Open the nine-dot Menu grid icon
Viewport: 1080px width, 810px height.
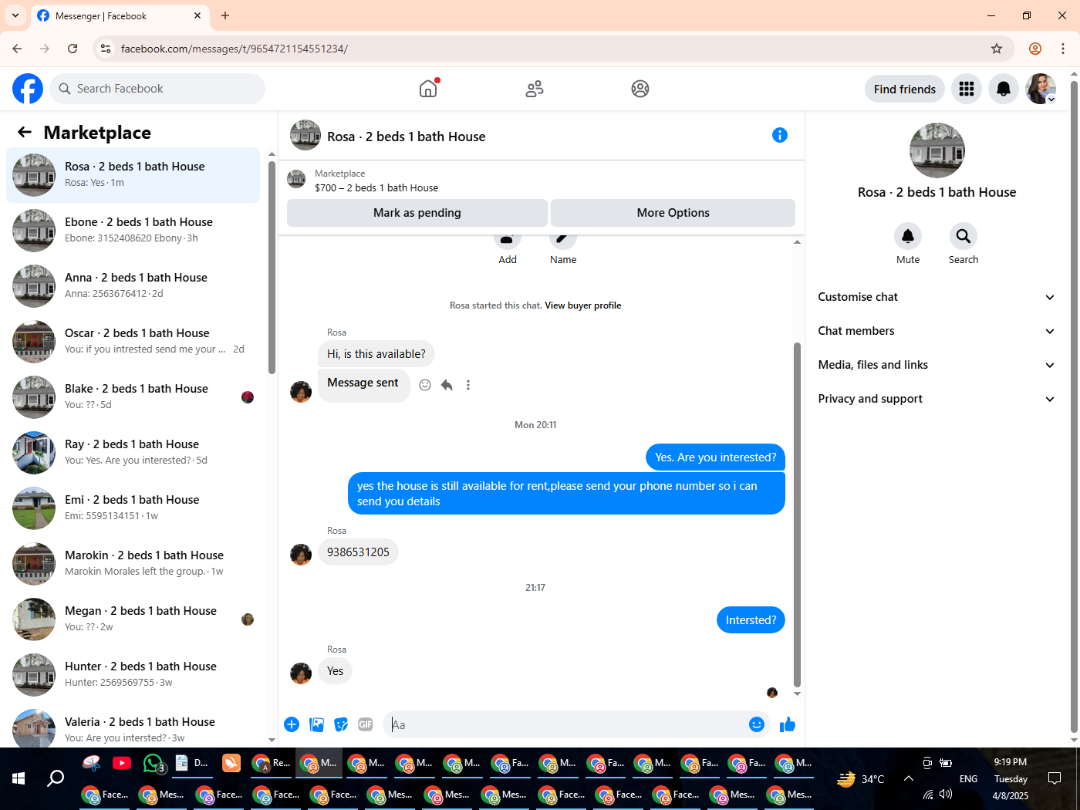tap(967, 89)
